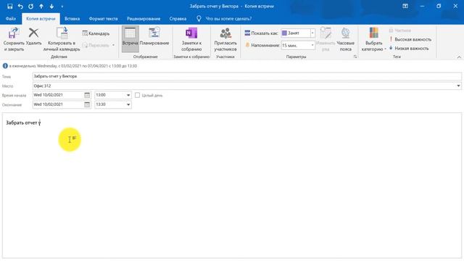Toggle the Частное lock option
464x261 pixels.
pyautogui.click(x=399, y=30)
